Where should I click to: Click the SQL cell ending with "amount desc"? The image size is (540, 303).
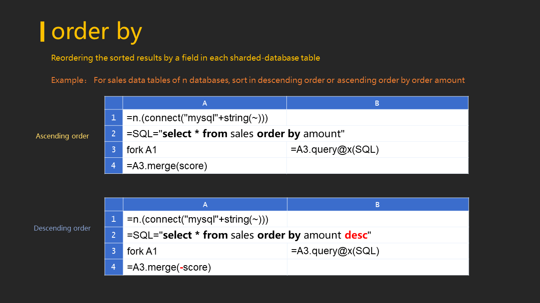249,235
